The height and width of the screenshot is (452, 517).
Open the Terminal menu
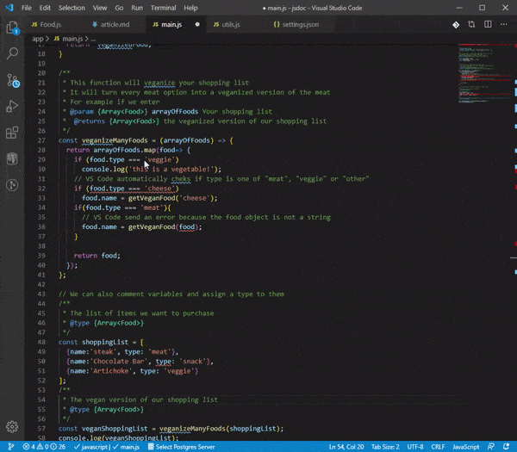162,8
